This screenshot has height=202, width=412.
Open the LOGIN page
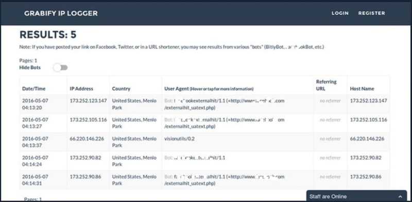[340, 13]
